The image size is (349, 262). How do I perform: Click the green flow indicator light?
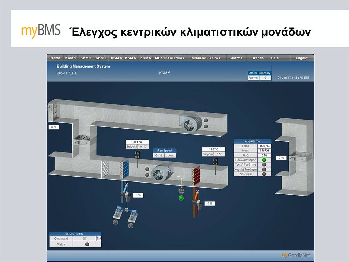coord(181,198)
